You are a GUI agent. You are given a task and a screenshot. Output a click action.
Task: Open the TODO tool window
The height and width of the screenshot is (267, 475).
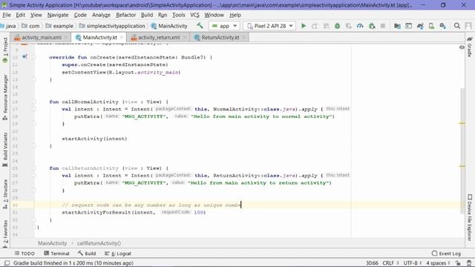(24, 254)
